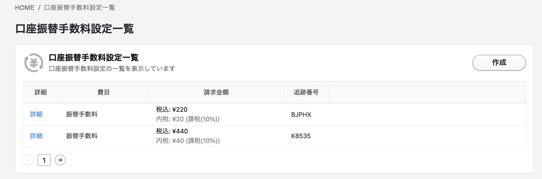Click the 費目 column header
The height and width of the screenshot is (179, 542).
[x=104, y=92]
